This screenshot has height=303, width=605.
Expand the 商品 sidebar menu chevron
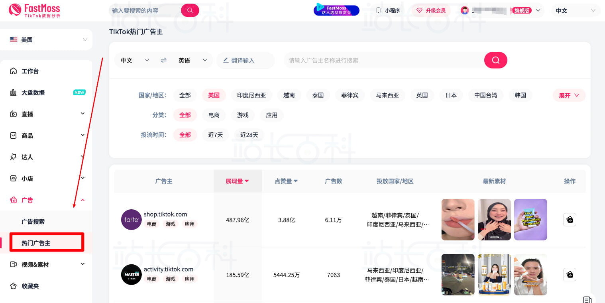(x=82, y=135)
